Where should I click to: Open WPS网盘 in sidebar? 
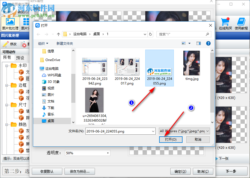(51, 75)
